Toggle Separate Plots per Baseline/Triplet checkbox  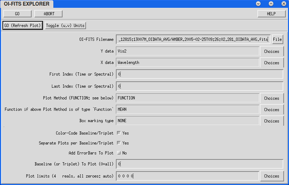pos(119,143)
